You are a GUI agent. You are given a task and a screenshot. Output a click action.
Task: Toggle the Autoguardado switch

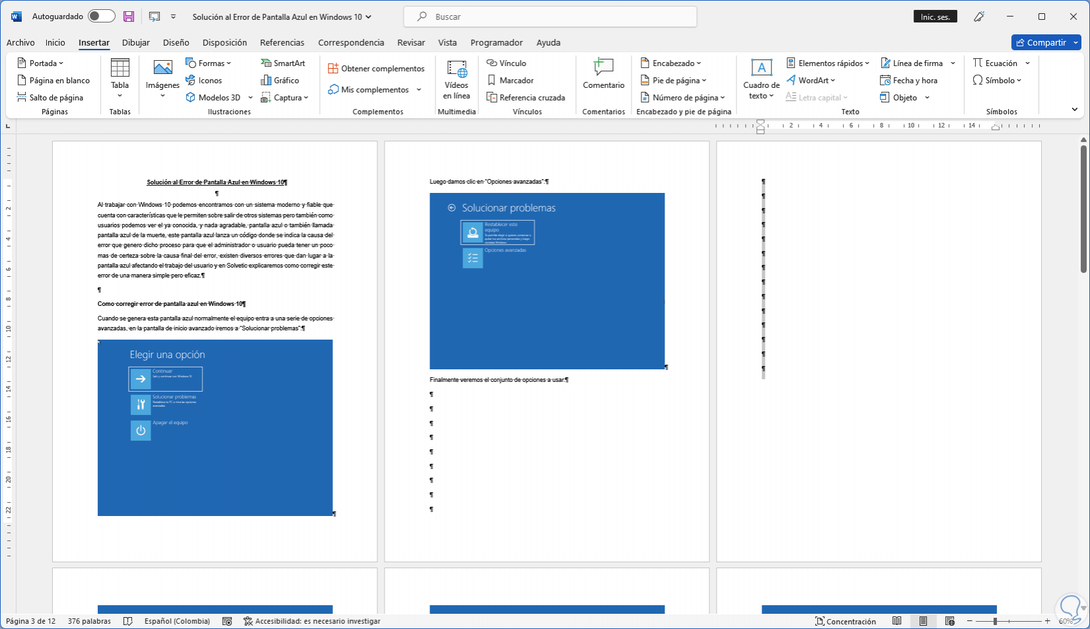pyautogui.click(x=101, y=17)
